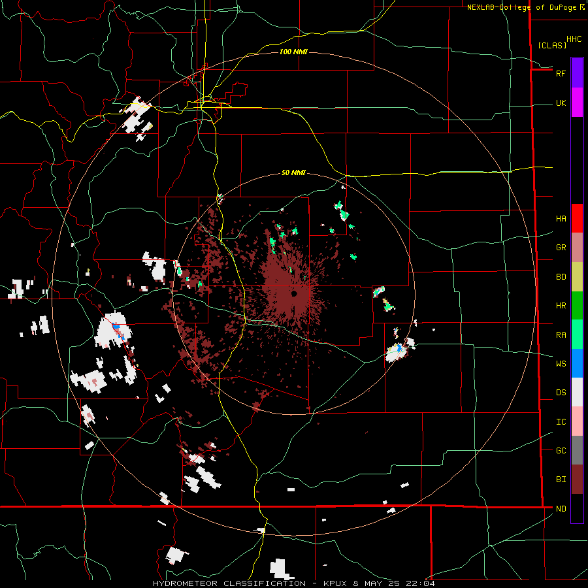Click the GC legend label

pos(561,450)
